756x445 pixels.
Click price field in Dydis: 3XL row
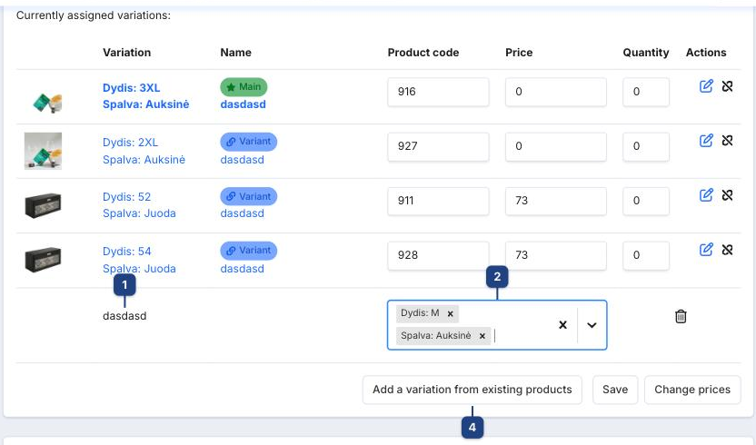click(x=555, y=92)
